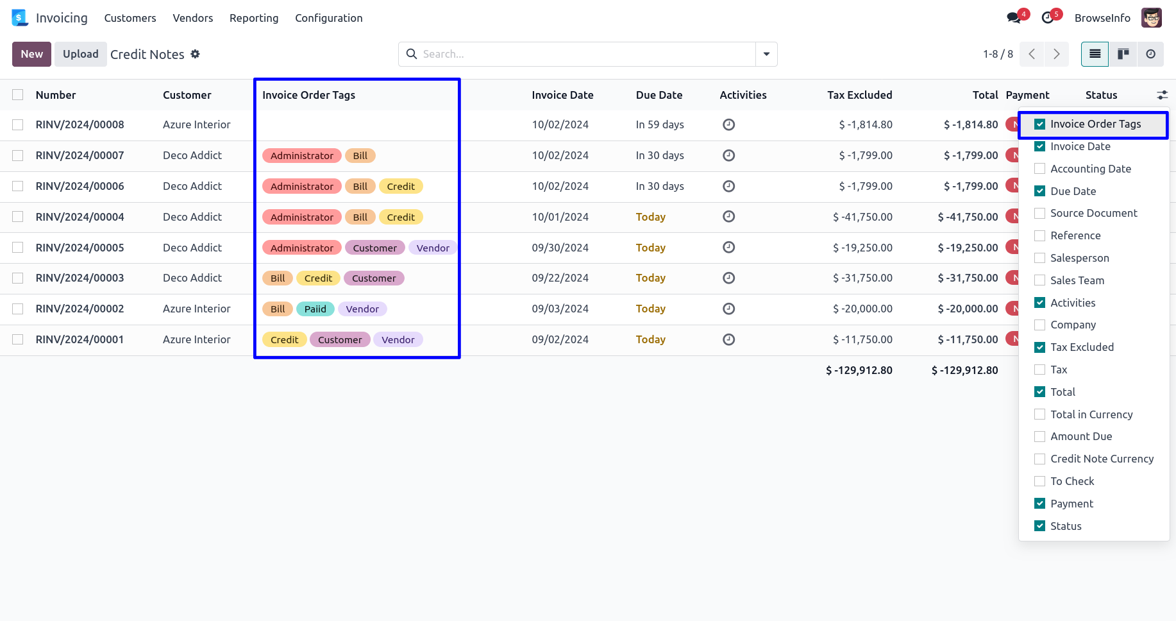The height and width of the screenshot is (621, 1176).
Task: Open the messages chat icon
Action: click(1014, 18)
